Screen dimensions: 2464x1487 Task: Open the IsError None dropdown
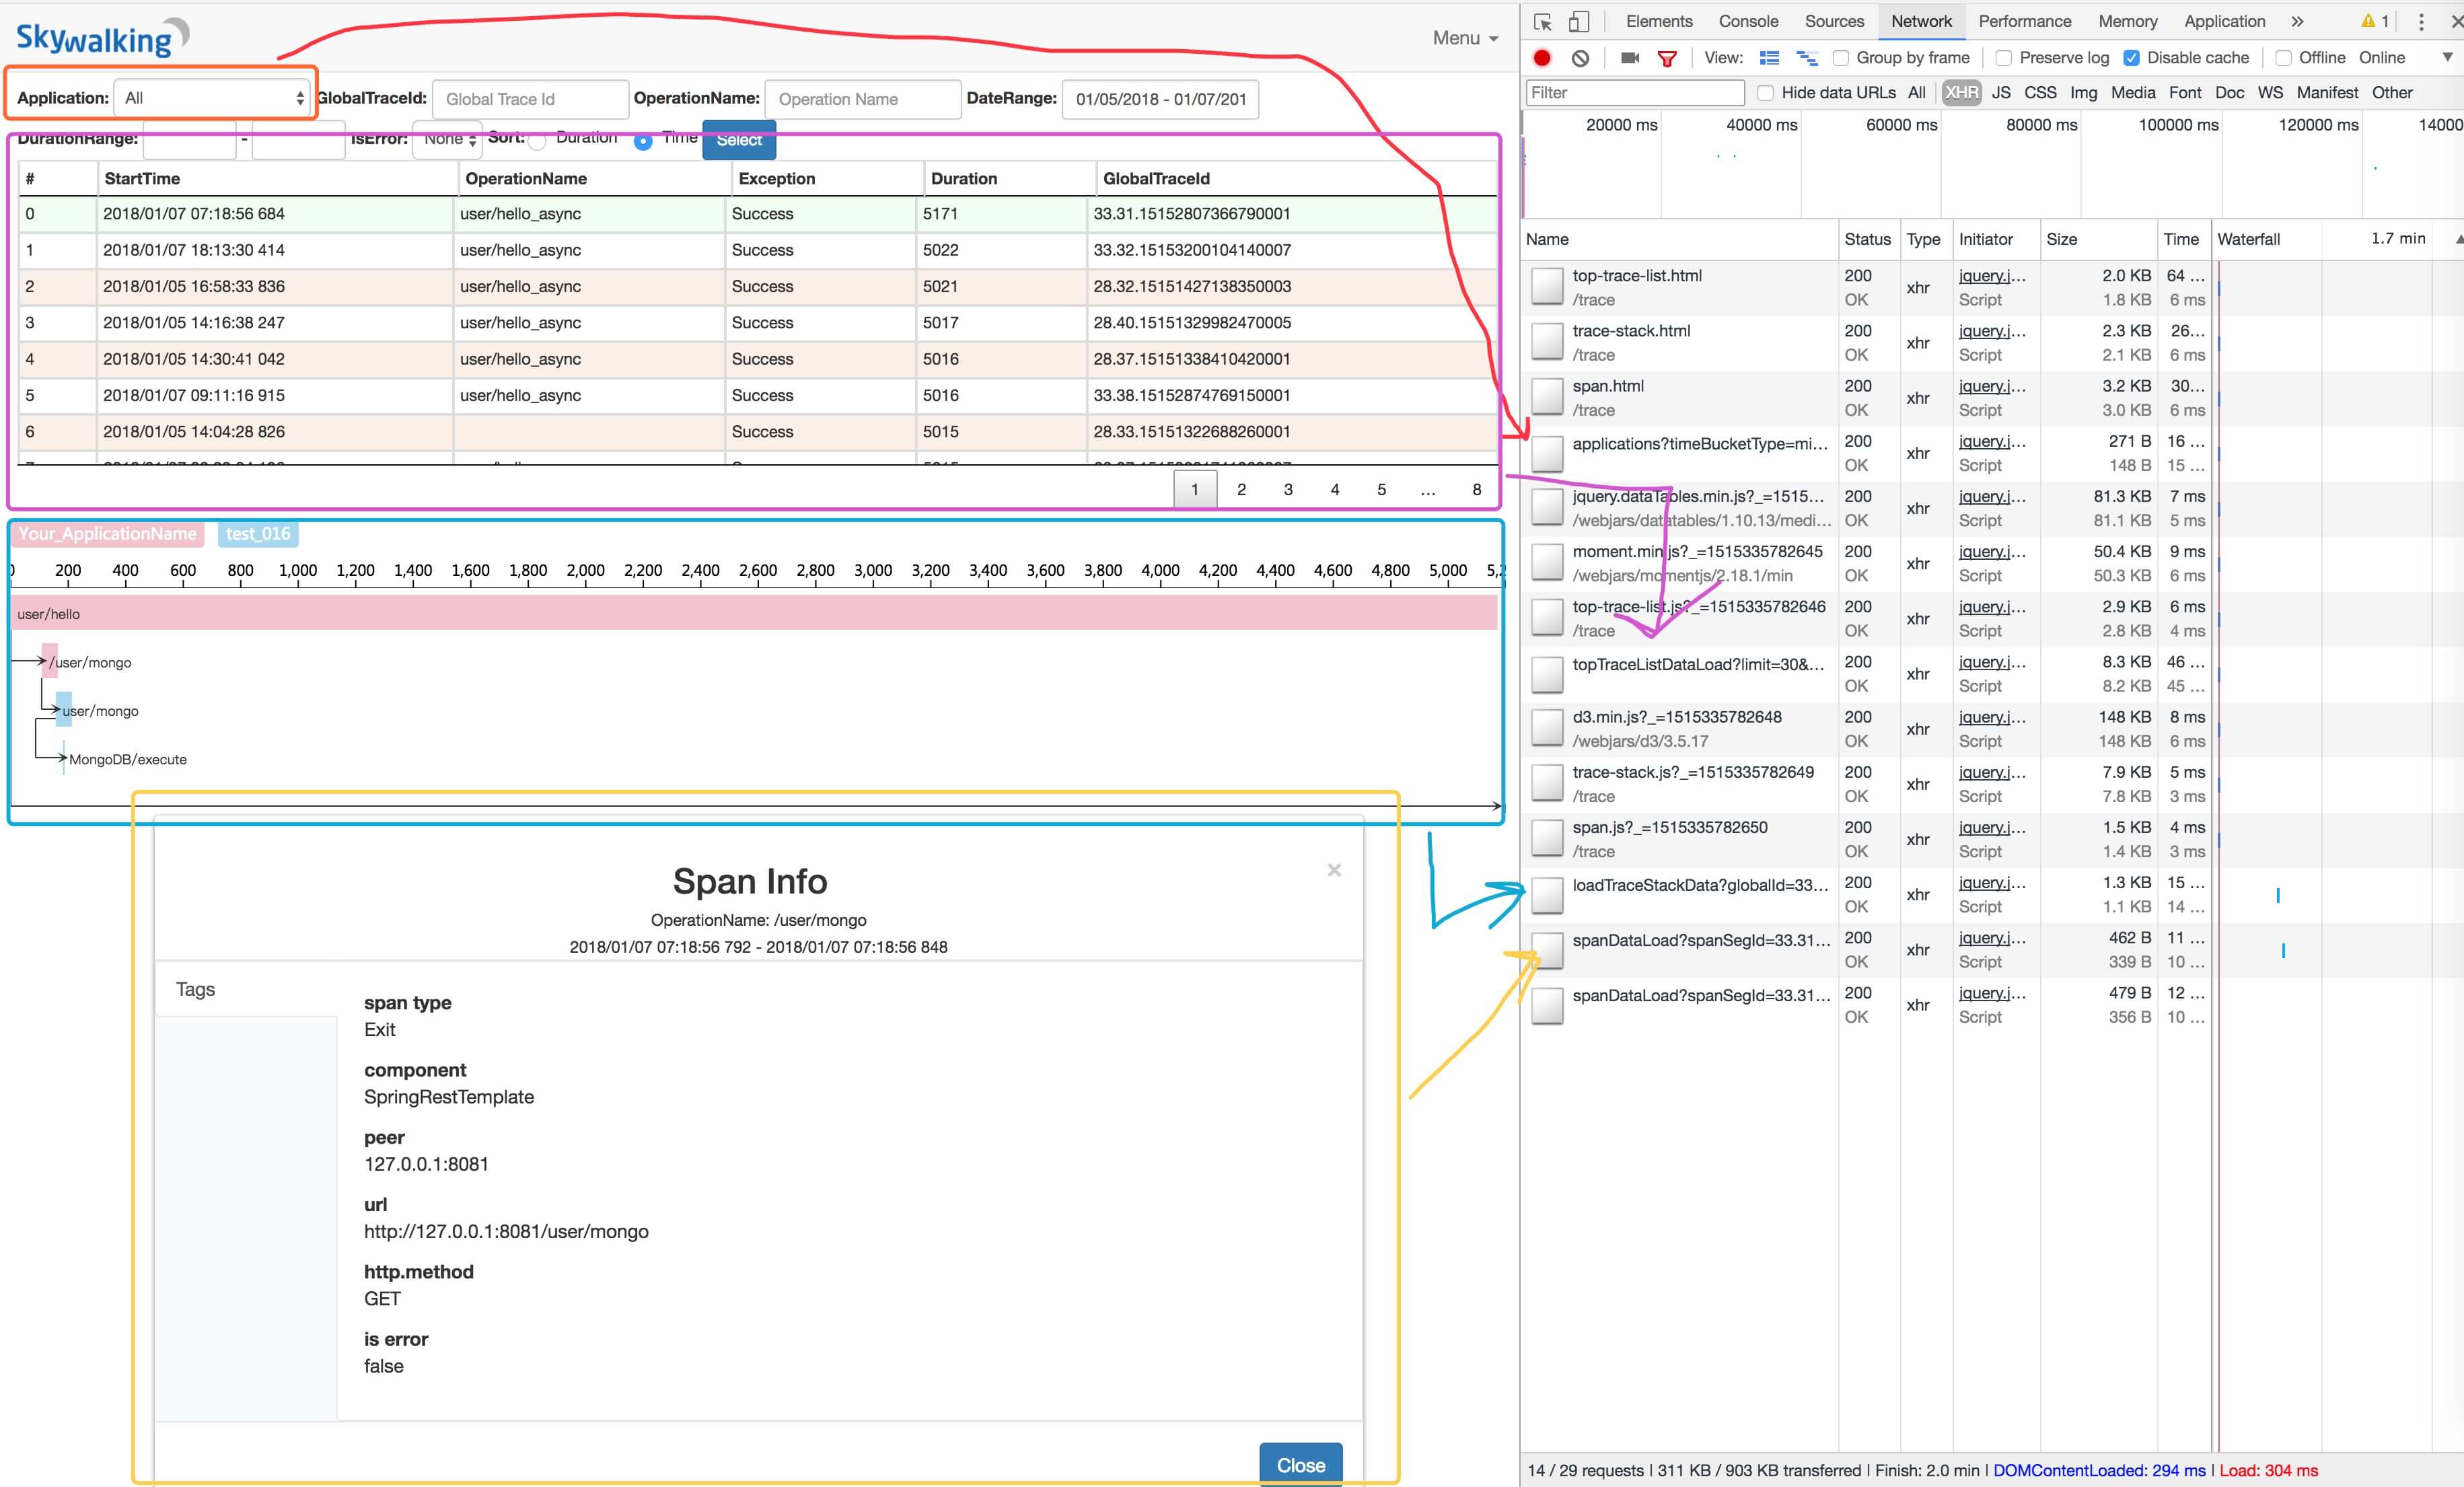pos(447,139)
